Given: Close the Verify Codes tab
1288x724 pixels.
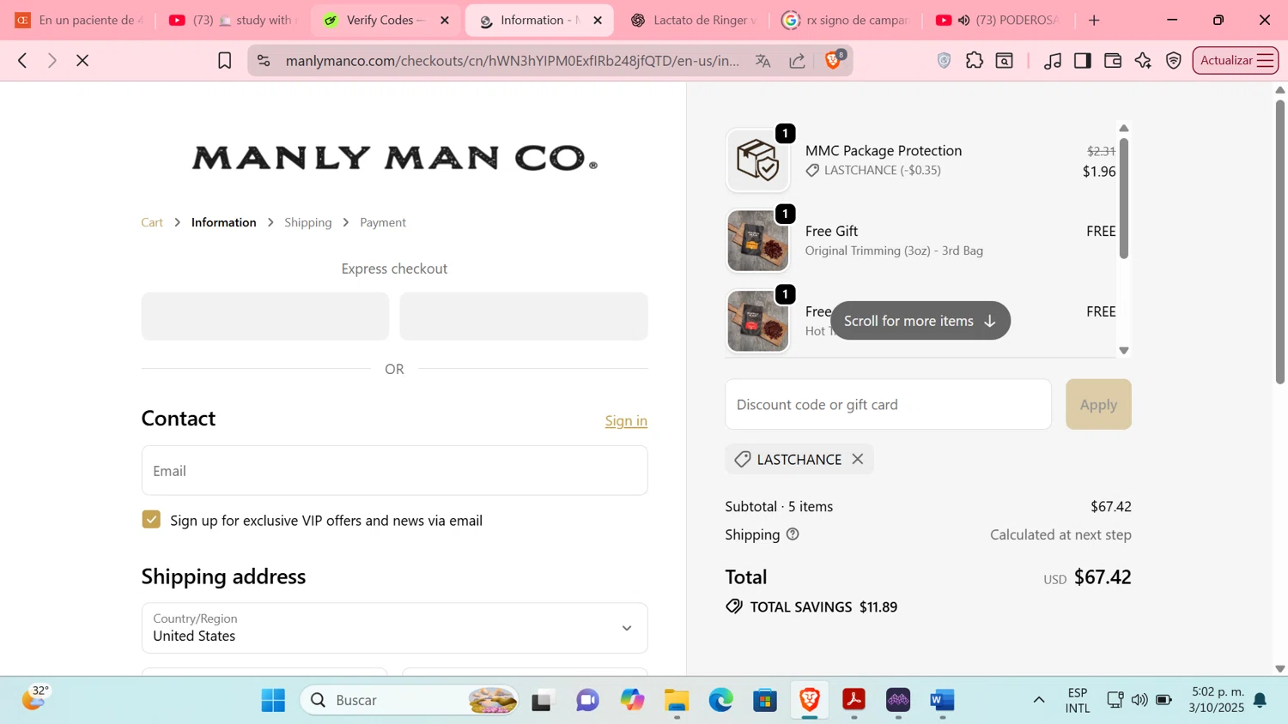Looking at the screenshot, I should (x=445, y=20).
